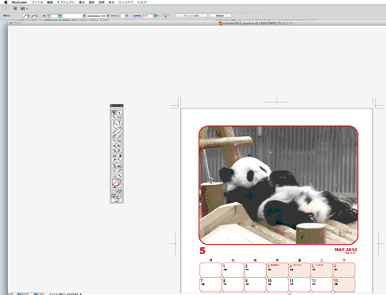Click the blue day 12 calendar cell

pos(321,284)
